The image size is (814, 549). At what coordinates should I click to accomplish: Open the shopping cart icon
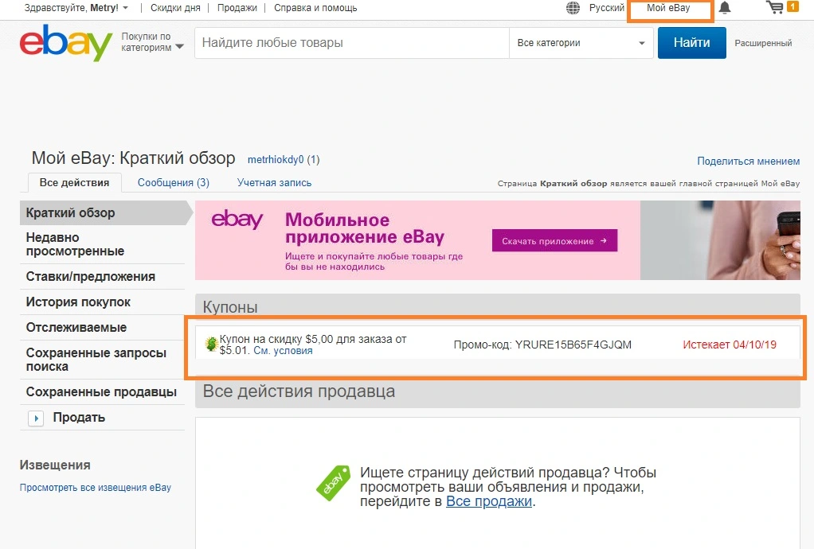click(x=774, y=7)
